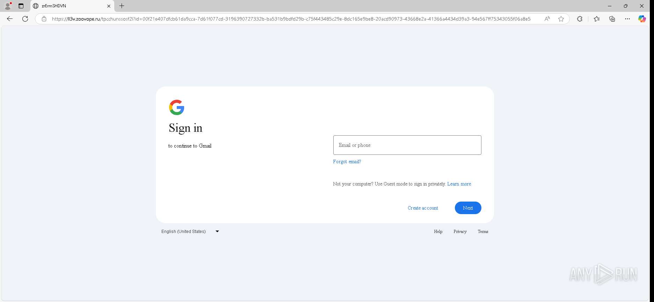Screen dimensions: 654x302
Task: Select the zrErmSHDVN browser tab
Action: (72, 6)
